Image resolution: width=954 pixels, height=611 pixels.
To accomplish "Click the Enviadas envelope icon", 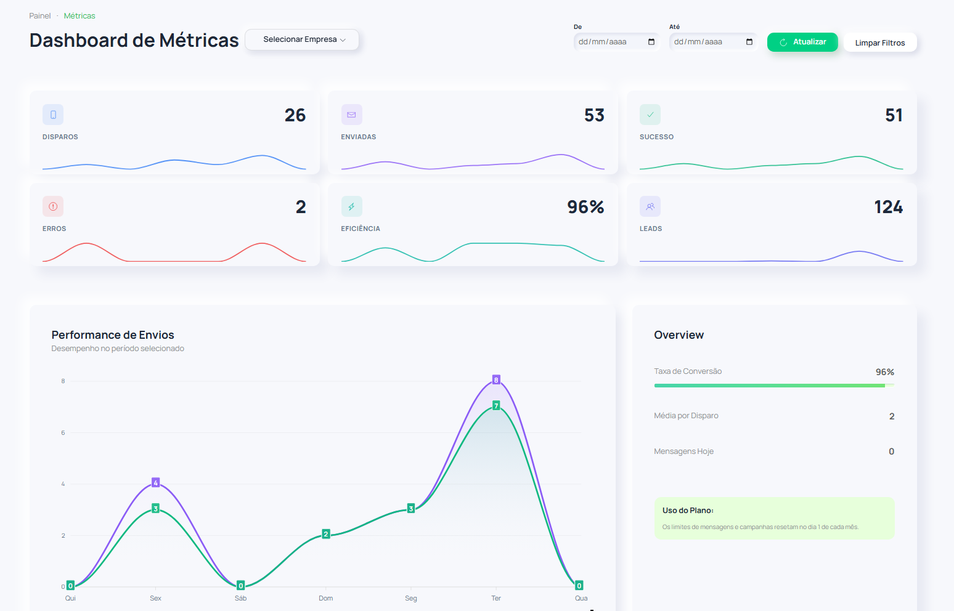I will 351,115.
